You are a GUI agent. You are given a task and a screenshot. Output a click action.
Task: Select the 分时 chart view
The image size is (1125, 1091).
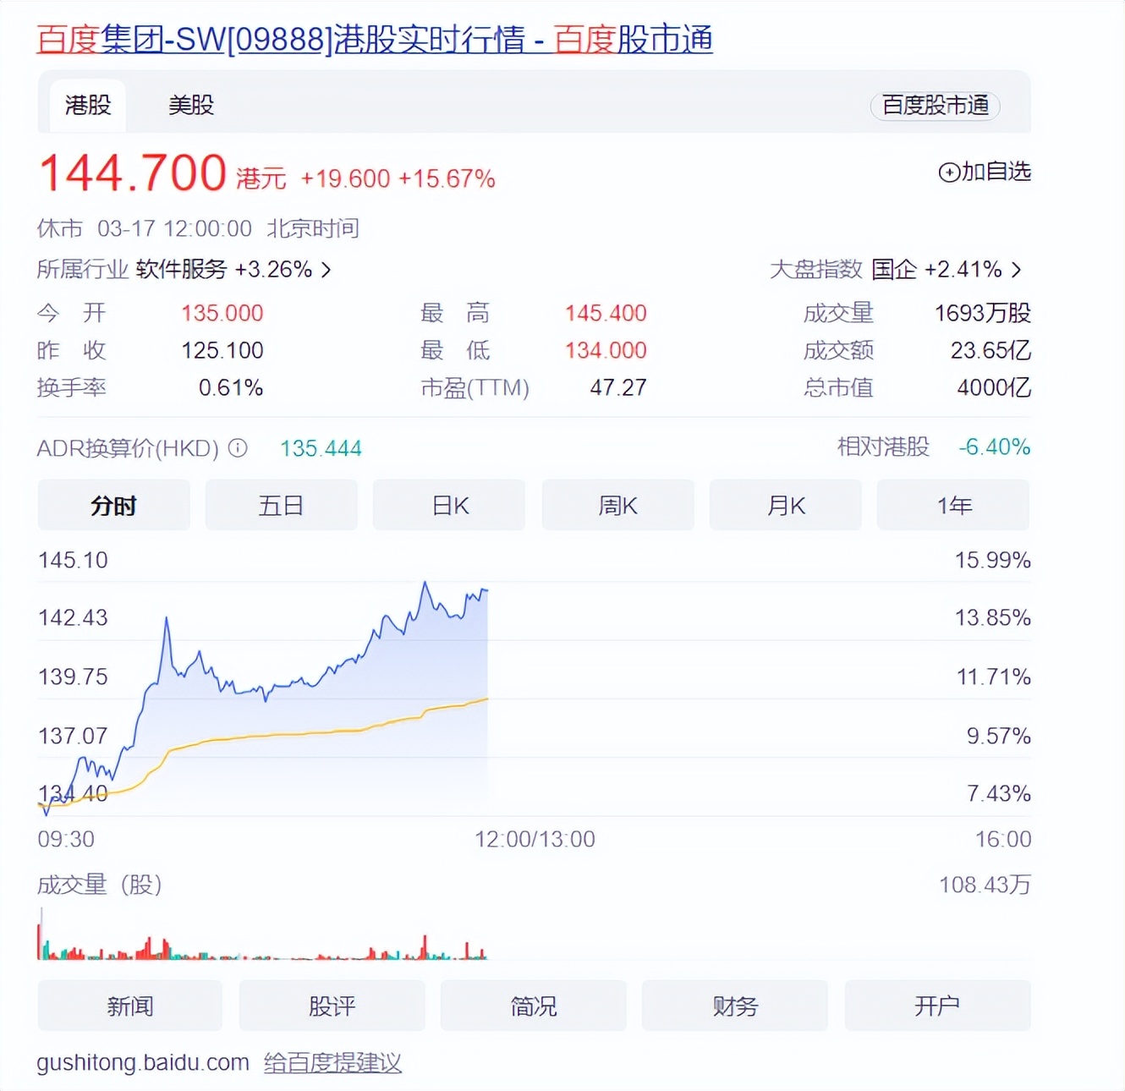coord(113,504)
